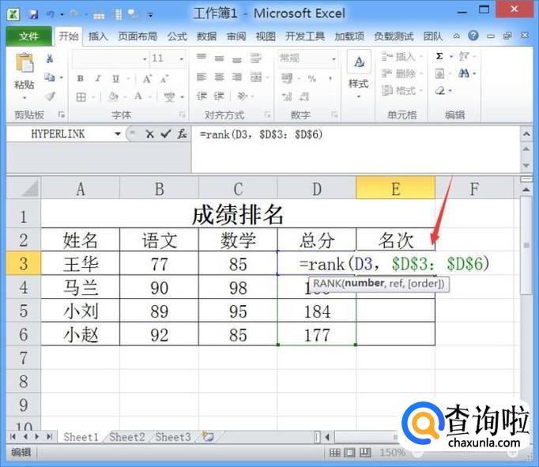This screenshot has width=539, height=467.
Task: Click the Format Painter brush icon
Action: pyautogui.click(x=51, y=96)
